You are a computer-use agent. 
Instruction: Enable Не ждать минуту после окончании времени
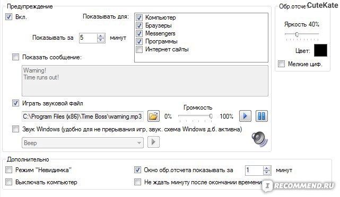pos(137,182)
